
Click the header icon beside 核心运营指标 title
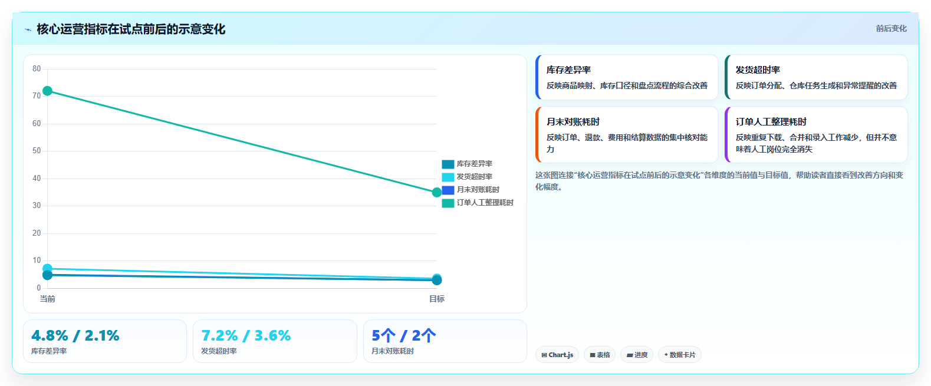coord(28,29)
